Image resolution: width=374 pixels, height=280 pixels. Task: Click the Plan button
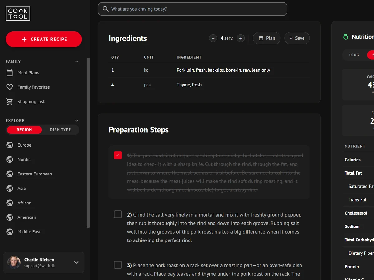[x=266, y=38]
